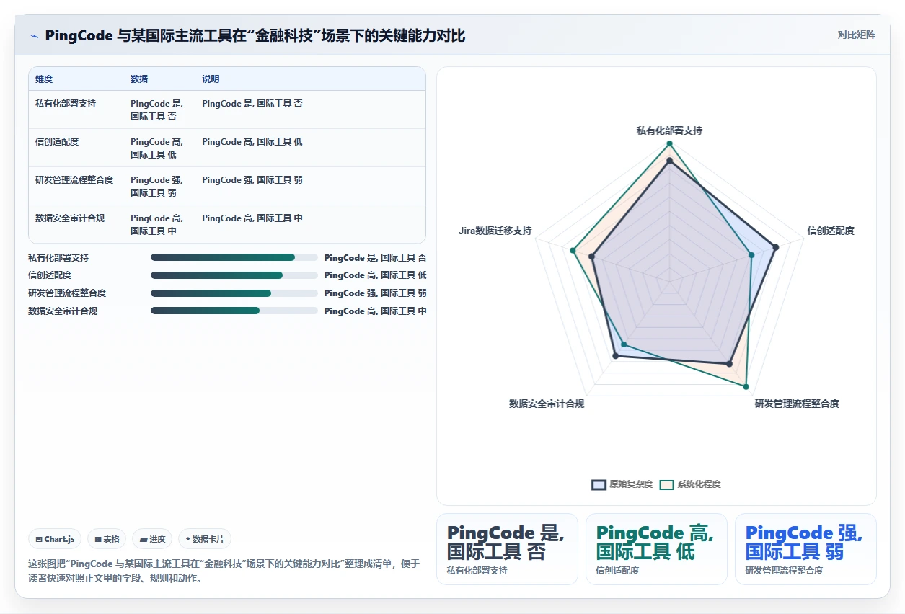905x614 pixels.
Task: Open the 信创适配度 data card
Action: (656, 549)
